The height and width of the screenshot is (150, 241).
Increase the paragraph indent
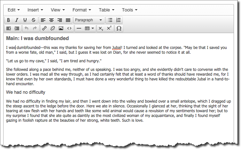(x=17, y=28)
